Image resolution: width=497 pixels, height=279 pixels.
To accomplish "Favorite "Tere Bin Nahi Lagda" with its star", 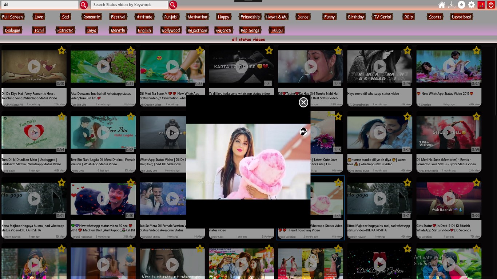I will 131,117.
